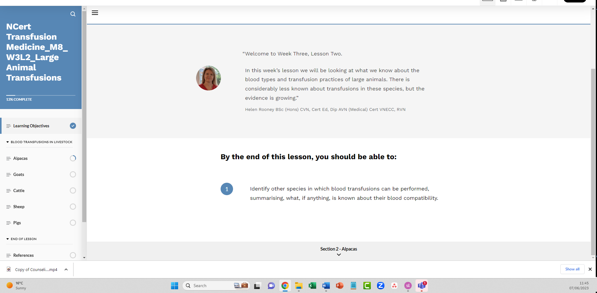This screenshot has width=597, height=293.
Task: Launch Excel from the taskbar
Action: 312,286
